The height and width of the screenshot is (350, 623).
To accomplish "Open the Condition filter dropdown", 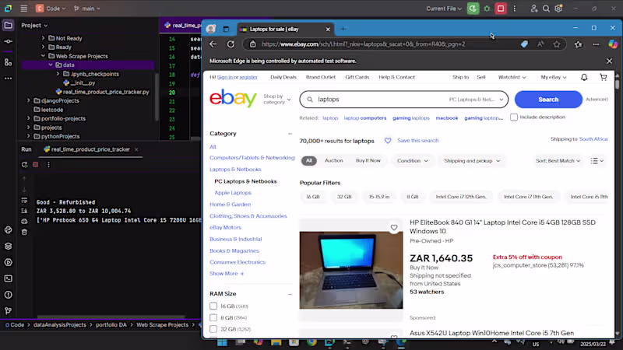I will click(x=413, y=161).
